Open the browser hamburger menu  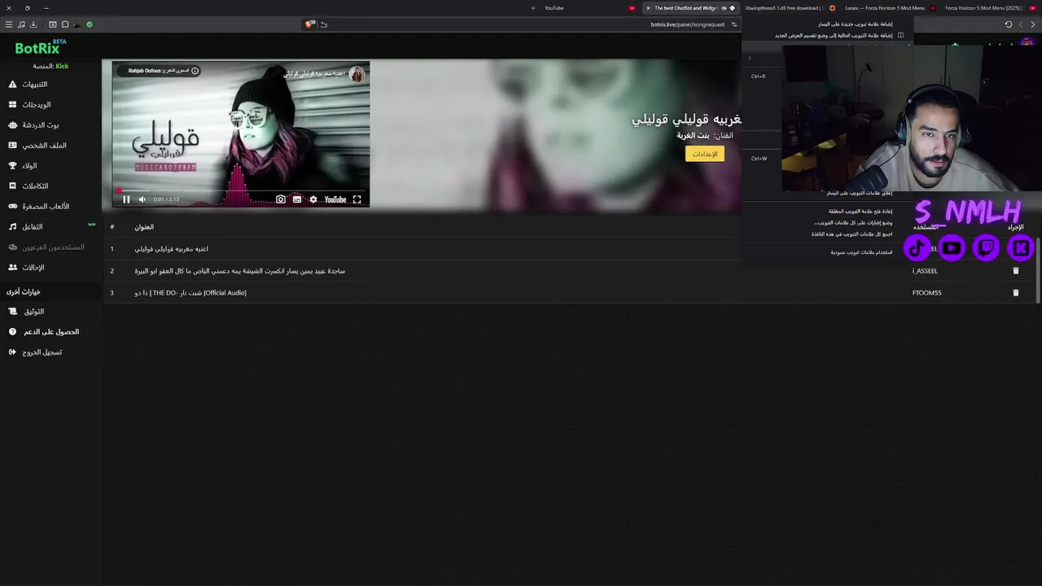9,24
